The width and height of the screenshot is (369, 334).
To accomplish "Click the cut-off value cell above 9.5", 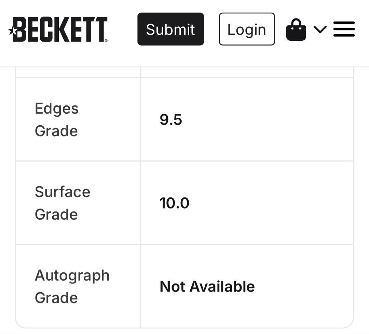I will [247, 72].
